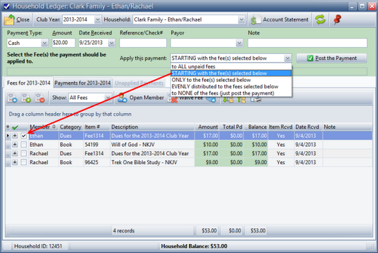Image resolution: width=378 pixels, height=253 pixels.
Task: Sort by the Balance column header
Action: tap(256, 127)
